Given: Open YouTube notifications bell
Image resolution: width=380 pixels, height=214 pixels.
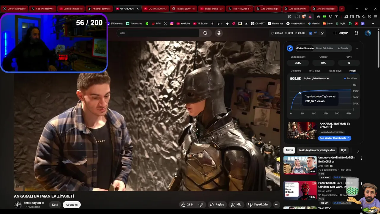Looking at the screenshot, I should click(357, 33).
